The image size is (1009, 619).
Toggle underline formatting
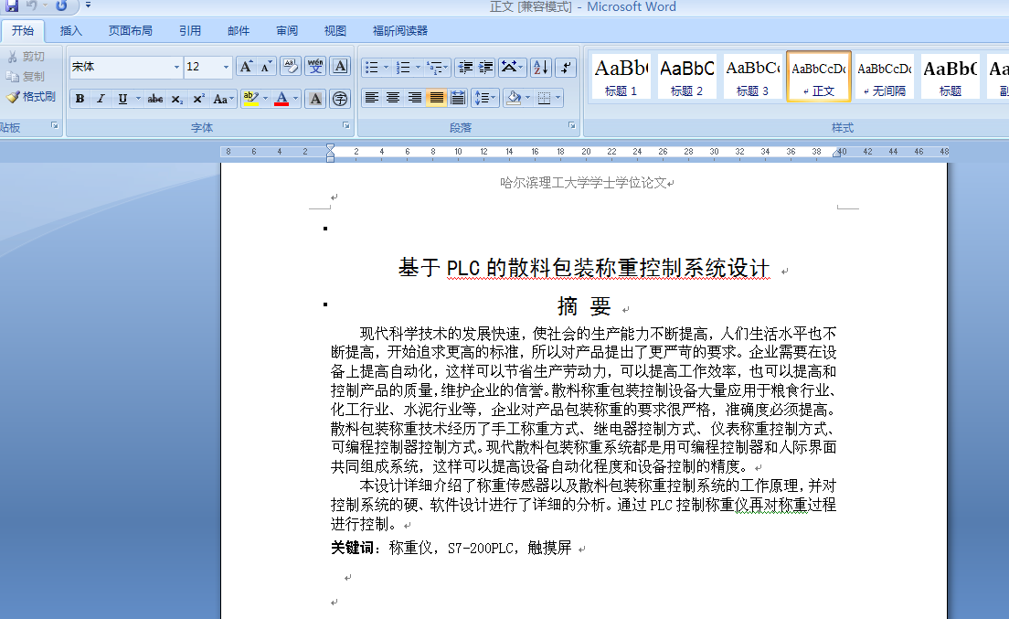(x=122, y=99)
